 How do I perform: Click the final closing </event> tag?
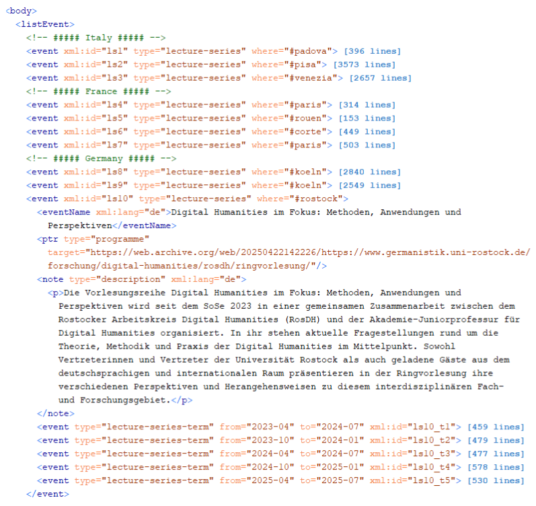(48, 494)
